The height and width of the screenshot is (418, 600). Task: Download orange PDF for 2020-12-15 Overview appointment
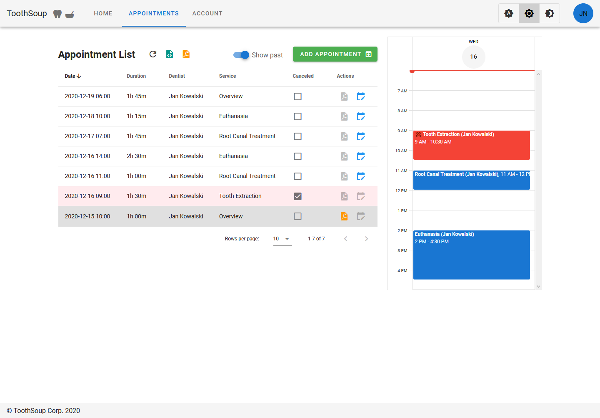(x=344, y=216)
